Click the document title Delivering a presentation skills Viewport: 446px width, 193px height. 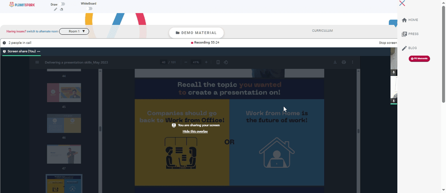76,62
